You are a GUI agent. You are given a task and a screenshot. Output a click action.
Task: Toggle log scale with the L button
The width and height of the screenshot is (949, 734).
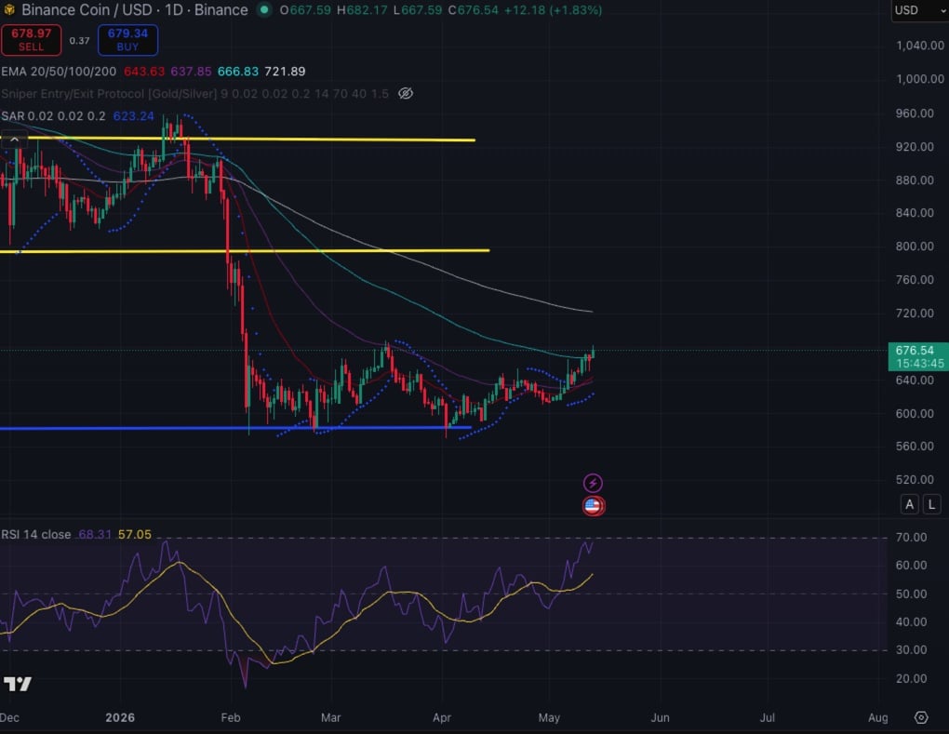coord(931,504)
